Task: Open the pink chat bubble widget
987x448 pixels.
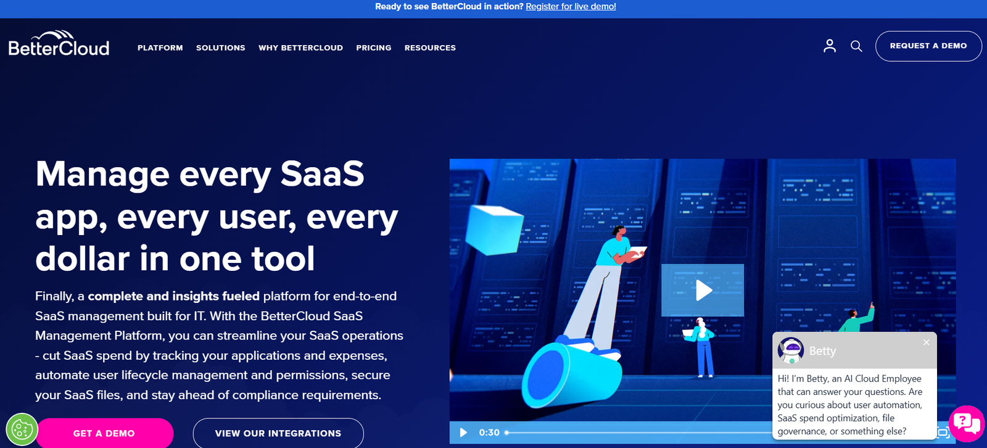Action: [966, 423]
